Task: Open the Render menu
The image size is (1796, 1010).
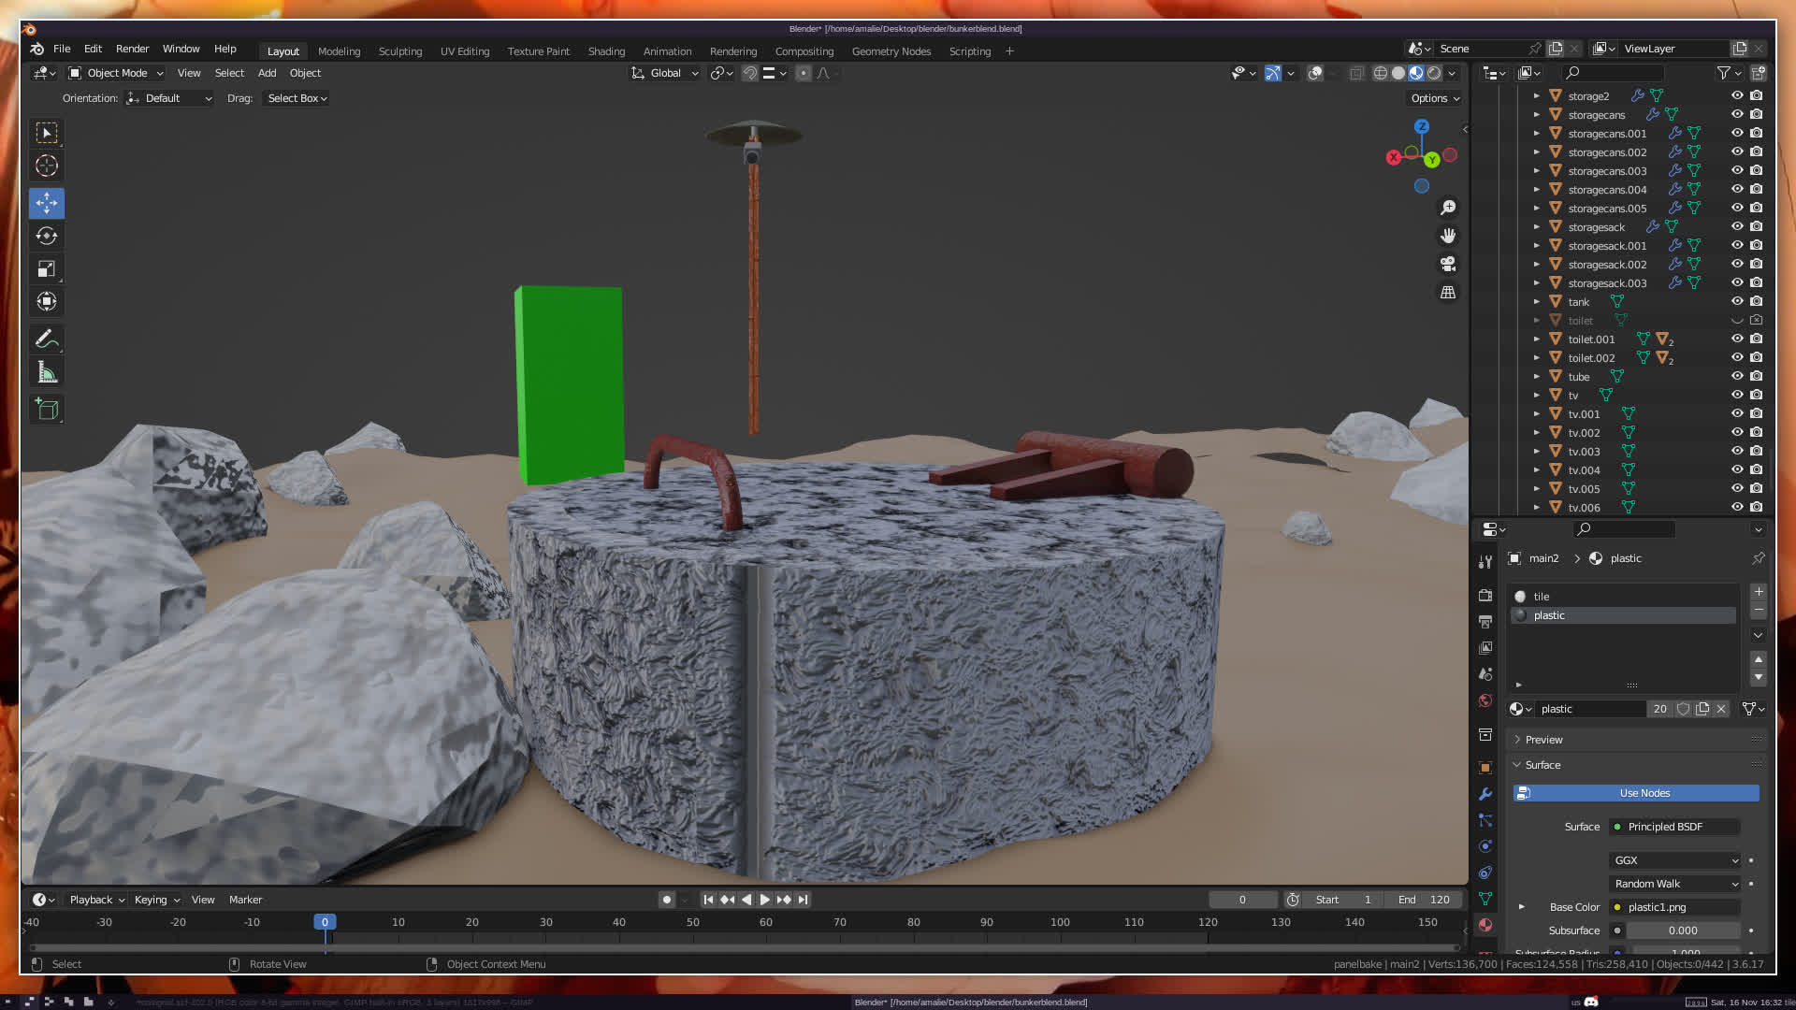Action: (132, 49)
